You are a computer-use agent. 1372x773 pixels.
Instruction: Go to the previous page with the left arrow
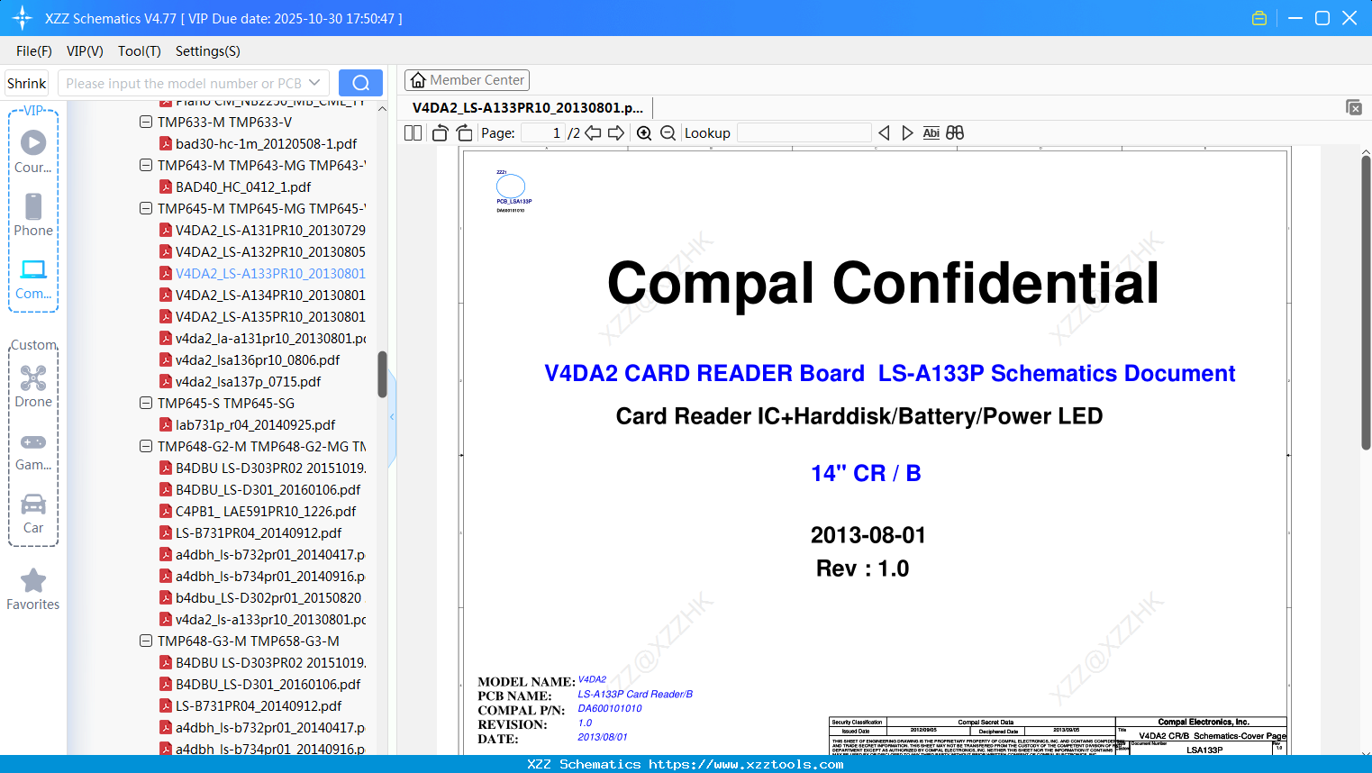pyautogui.click(x=593, y=133)
